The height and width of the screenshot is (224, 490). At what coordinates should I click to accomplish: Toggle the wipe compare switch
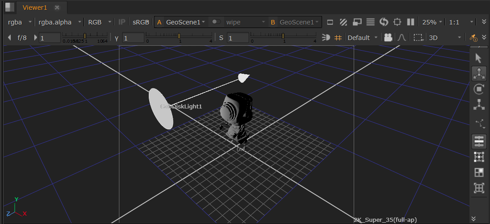(216, 22)
